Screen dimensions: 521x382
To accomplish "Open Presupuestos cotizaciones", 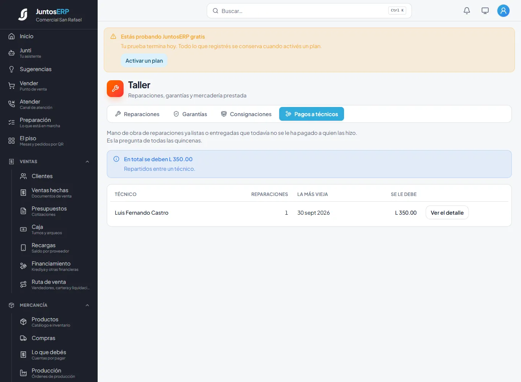I will tap(55, 211).
